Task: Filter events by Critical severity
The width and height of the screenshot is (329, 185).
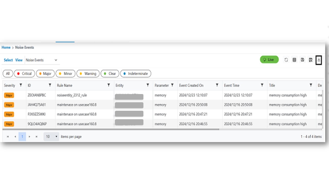Action: click(x=24, y=73)
